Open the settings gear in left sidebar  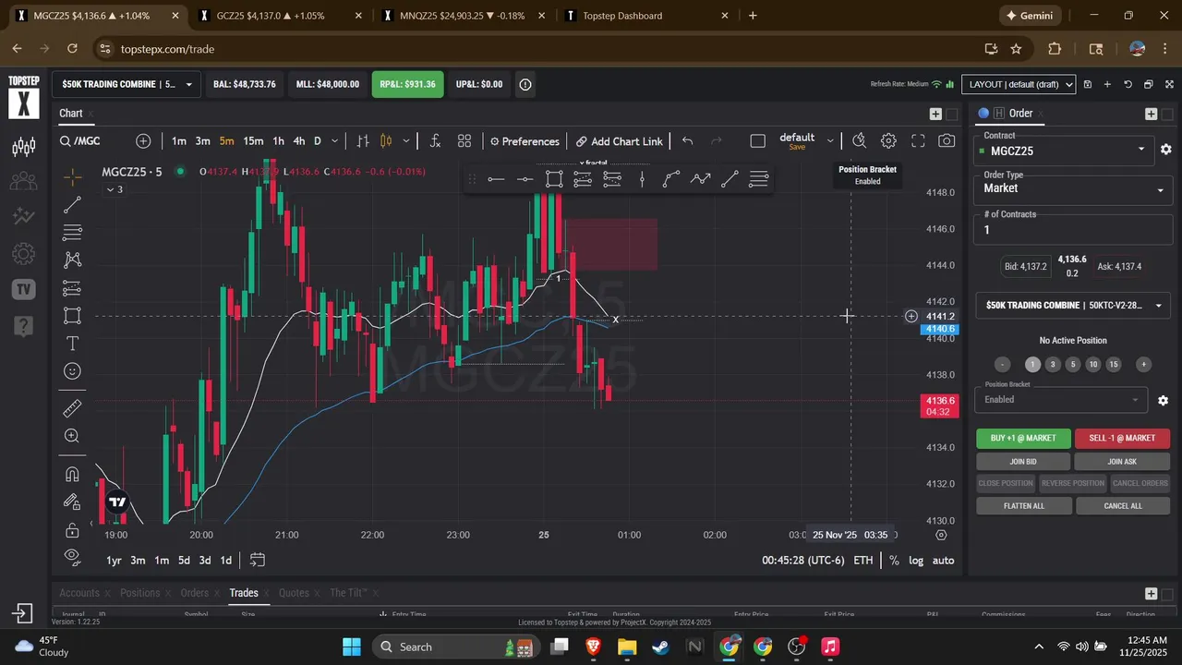click(24, 254)
